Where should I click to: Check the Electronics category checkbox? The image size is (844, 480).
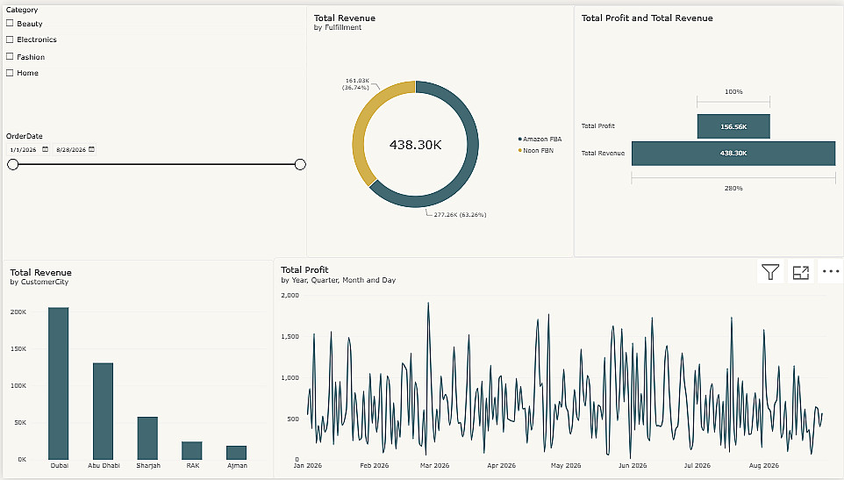[x=10, y=39]
